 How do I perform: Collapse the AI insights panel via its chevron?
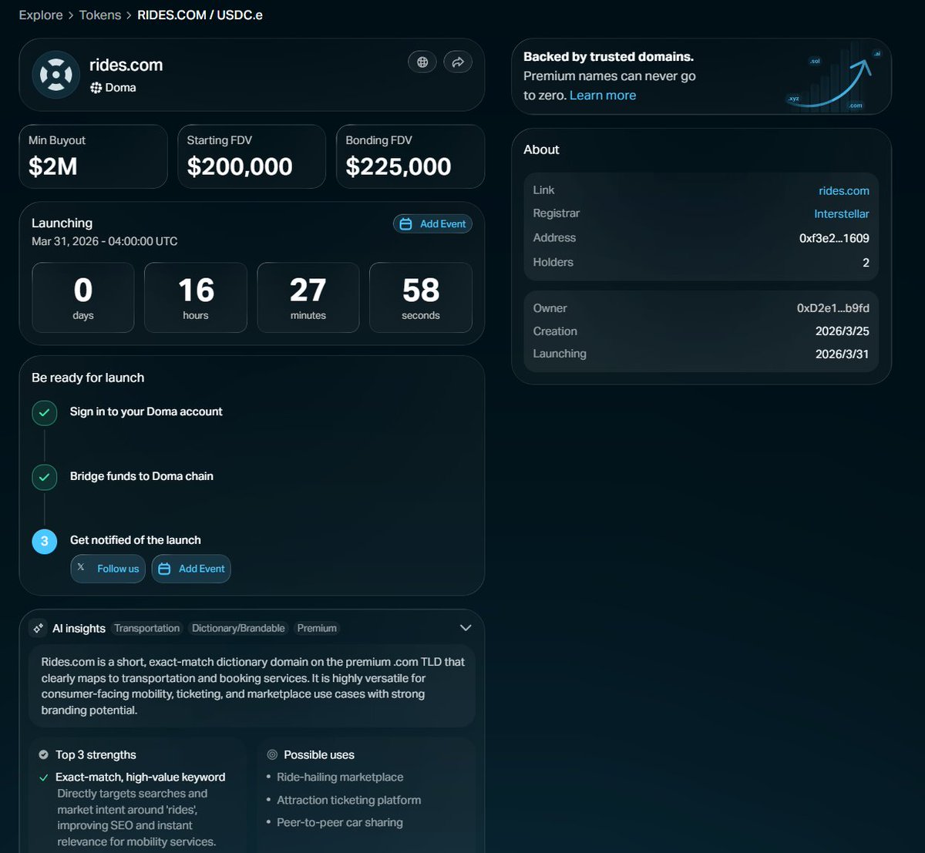coord(465,627)
